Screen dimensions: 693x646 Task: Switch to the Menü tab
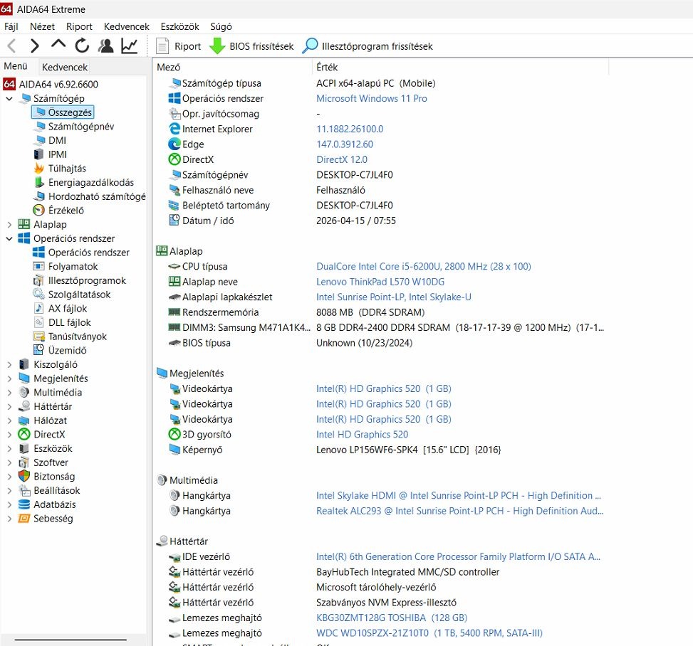point(16,66)
